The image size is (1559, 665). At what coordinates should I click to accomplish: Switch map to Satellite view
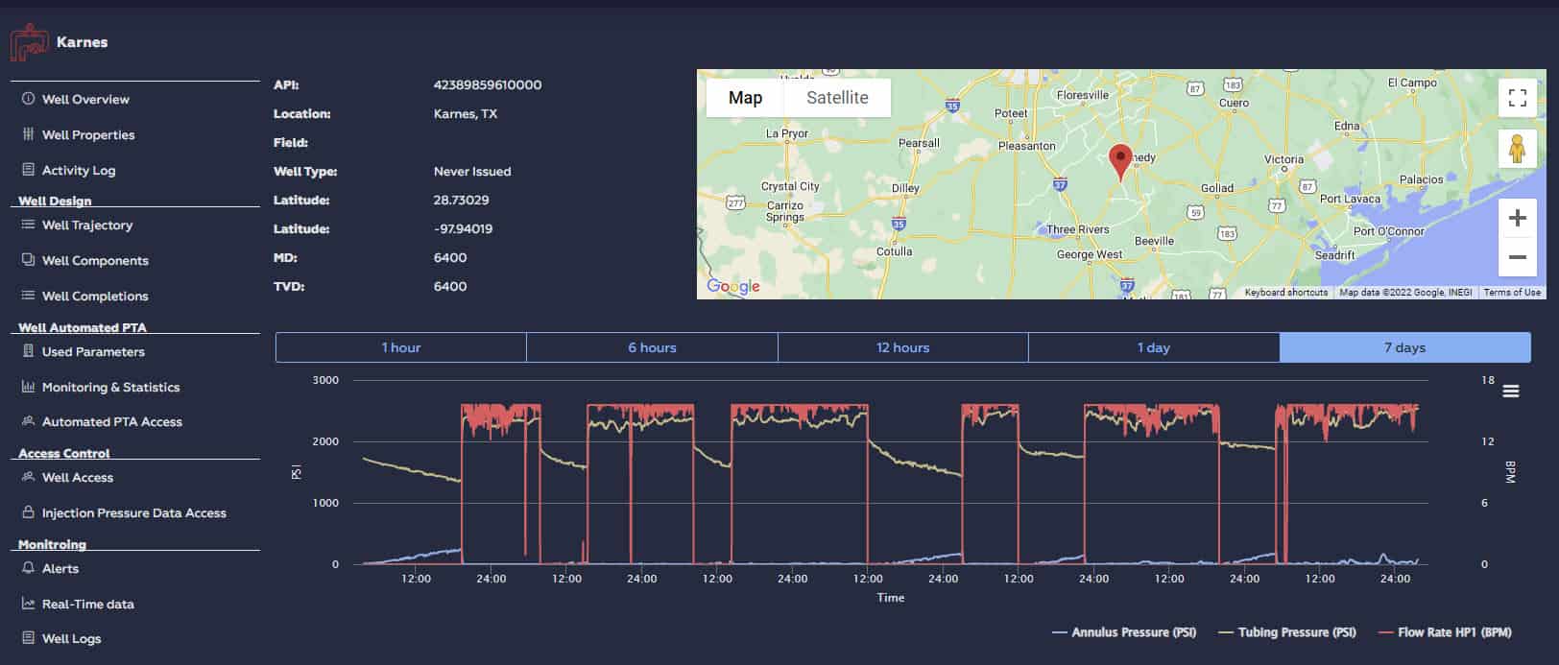pos(837,98)
